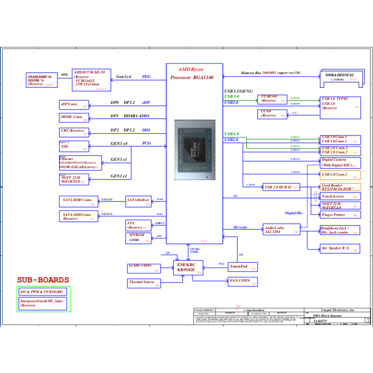
Task: Click the 'Finger Printer' block
Action: (x=340, y=215)
